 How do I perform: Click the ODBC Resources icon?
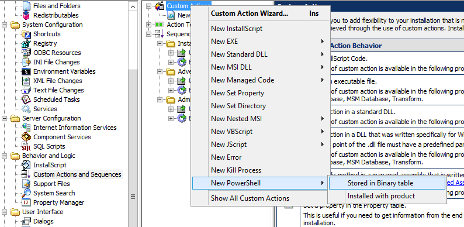click(x=26, y=53)
